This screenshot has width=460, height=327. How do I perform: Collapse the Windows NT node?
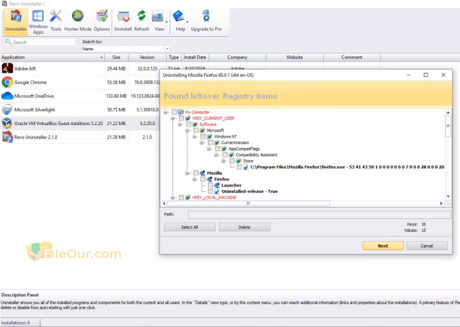click(195, 137)
